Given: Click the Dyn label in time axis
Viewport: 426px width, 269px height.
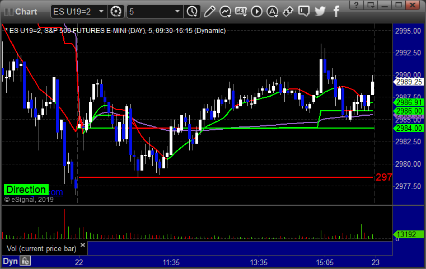Looking at the screenshot, I should coord(10,261).
